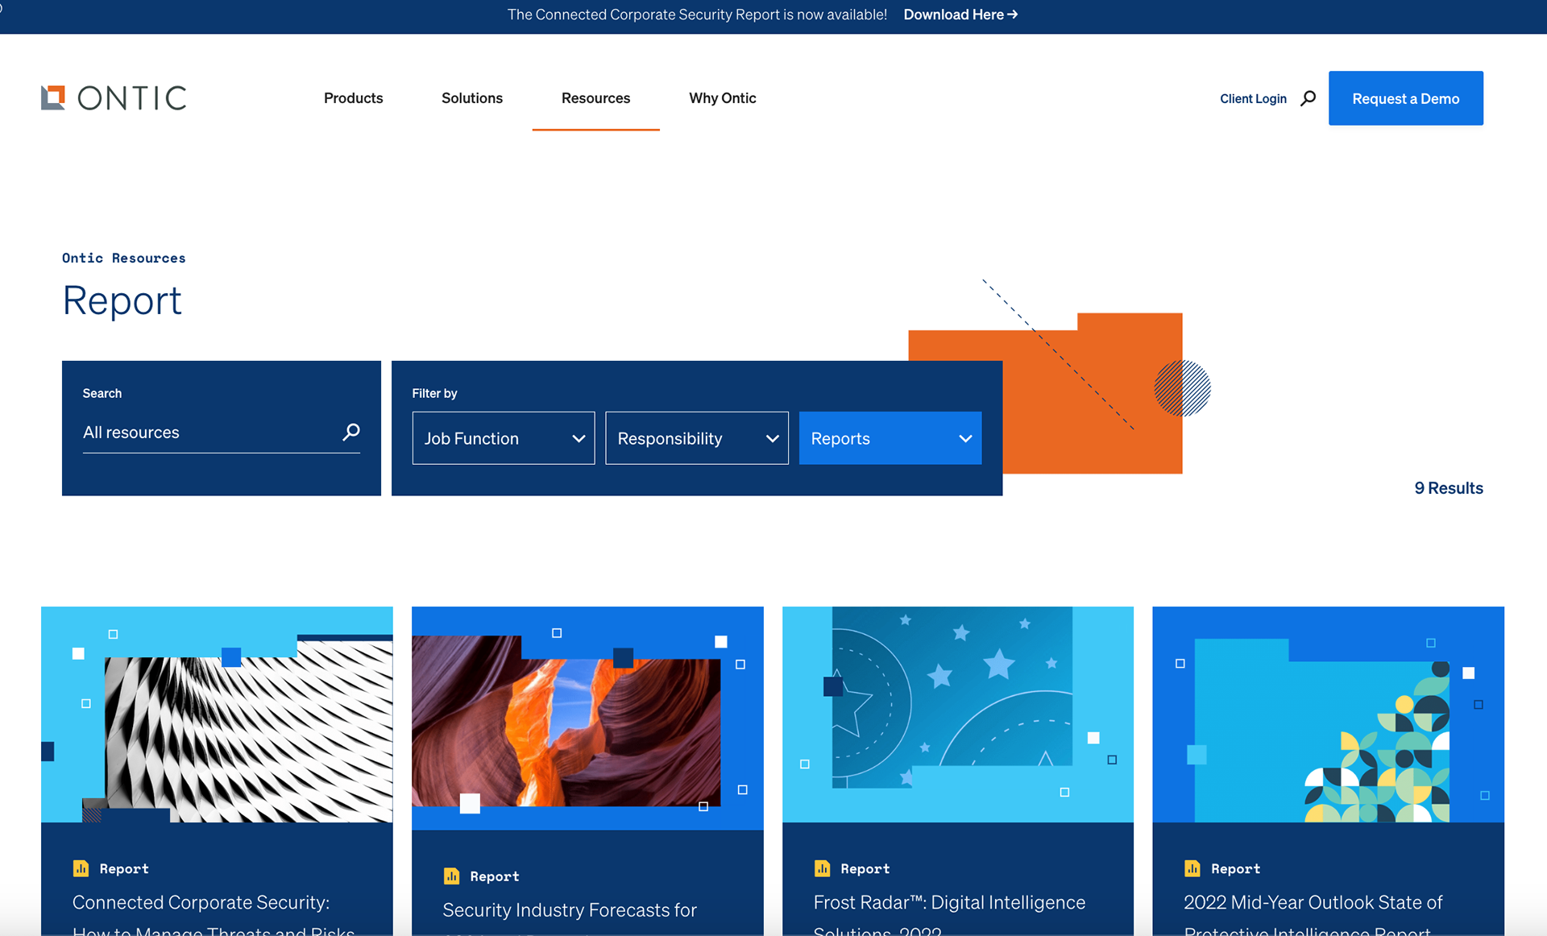
Task: Open the Reports content type dropdown
Action: point(890,438)
